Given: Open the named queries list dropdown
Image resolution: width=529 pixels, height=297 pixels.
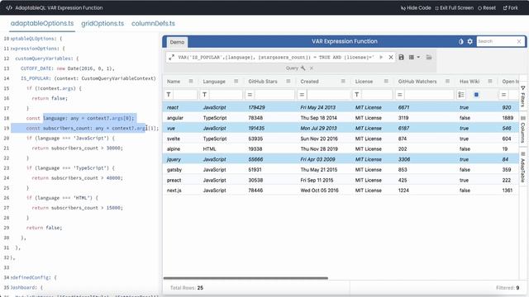Looking at the screenshot, I should point(414,57).
